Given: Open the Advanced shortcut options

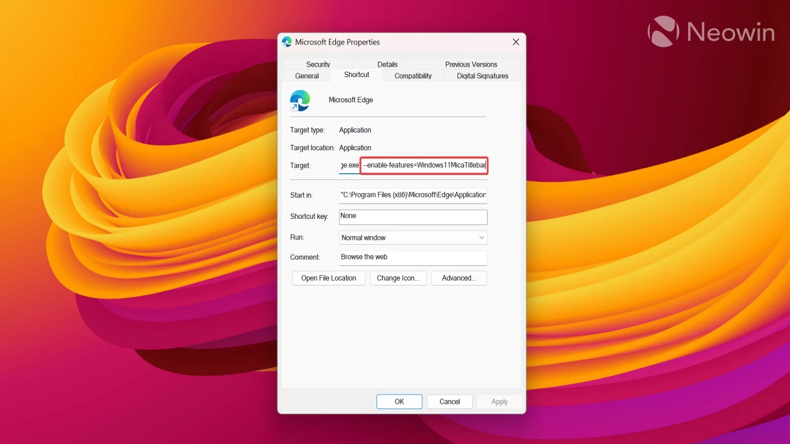Looking at the screenshot, I should [x=459, y=278].
